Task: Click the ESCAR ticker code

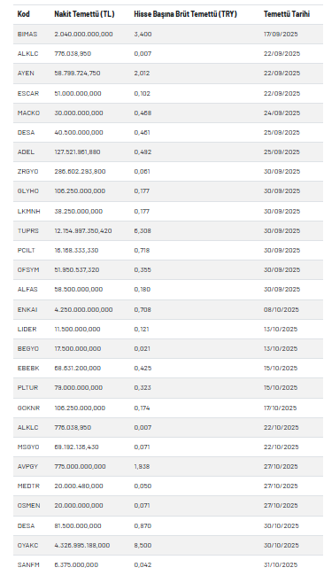Action: 27,93
